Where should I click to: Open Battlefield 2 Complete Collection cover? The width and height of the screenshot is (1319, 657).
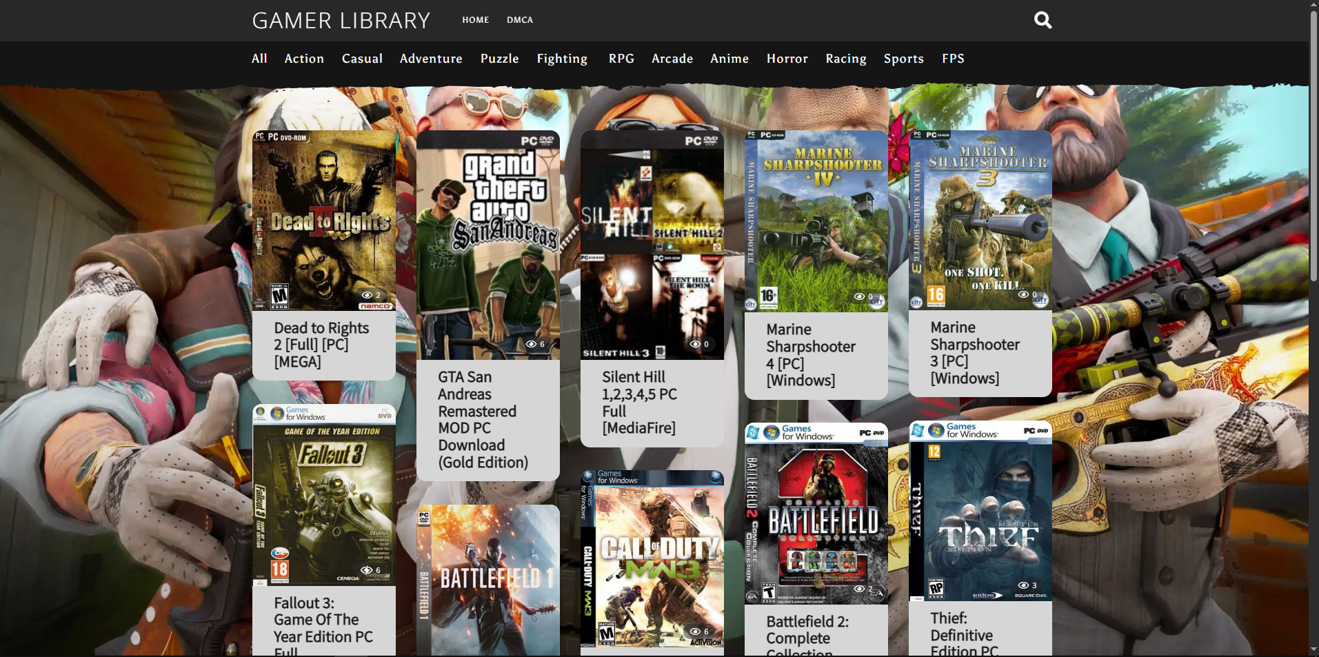(816, 514)
